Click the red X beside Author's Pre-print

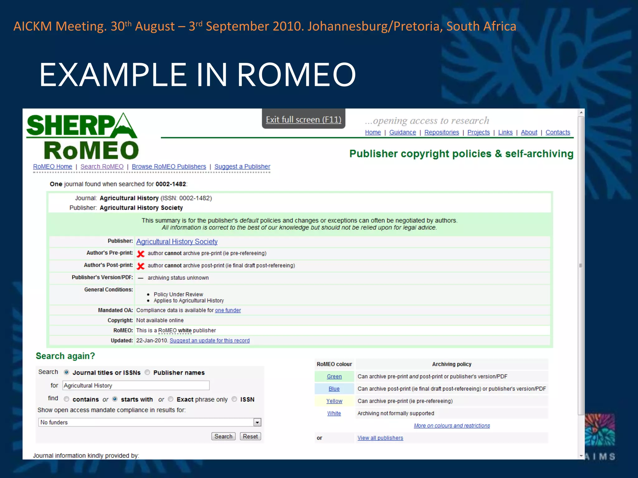(141, 254)
